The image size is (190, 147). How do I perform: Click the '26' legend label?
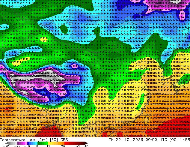click(x=63, y=146)
